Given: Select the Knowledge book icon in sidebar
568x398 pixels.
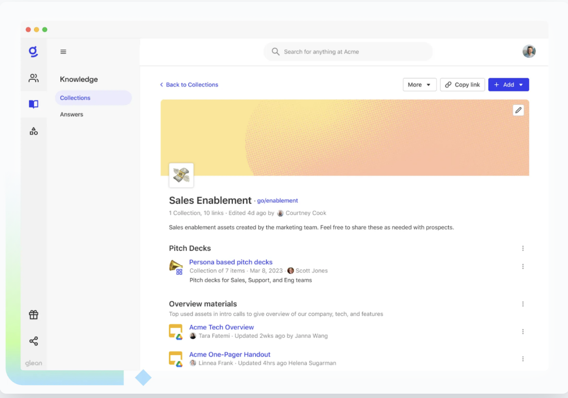Looking at the screenshot, I should click(34, 104).
